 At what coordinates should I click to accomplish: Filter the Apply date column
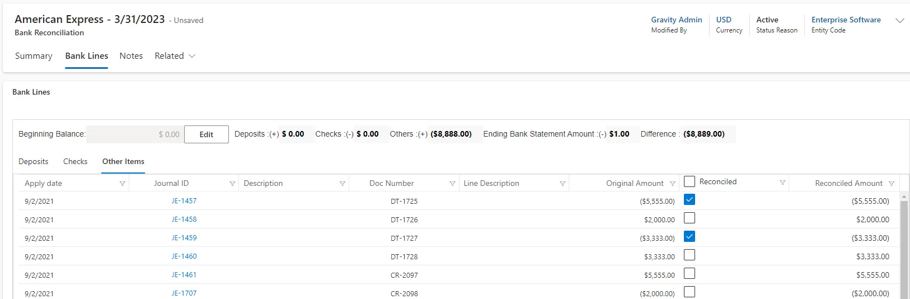(x=122, y=184)
